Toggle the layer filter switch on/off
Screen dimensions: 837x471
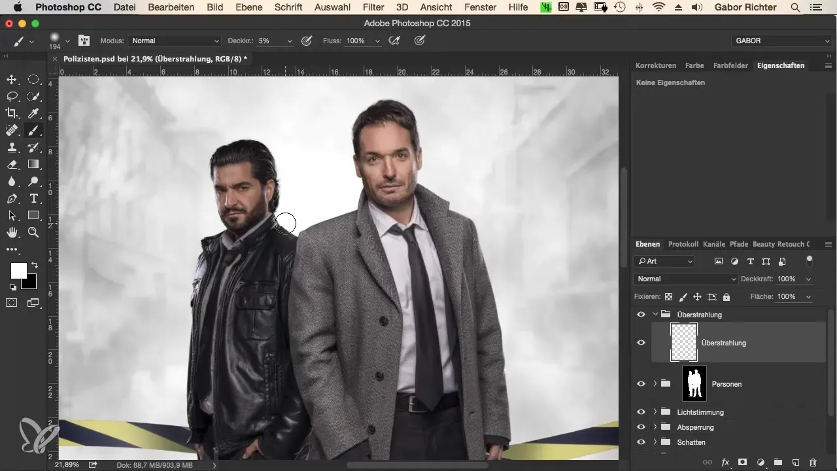(809, 260)
